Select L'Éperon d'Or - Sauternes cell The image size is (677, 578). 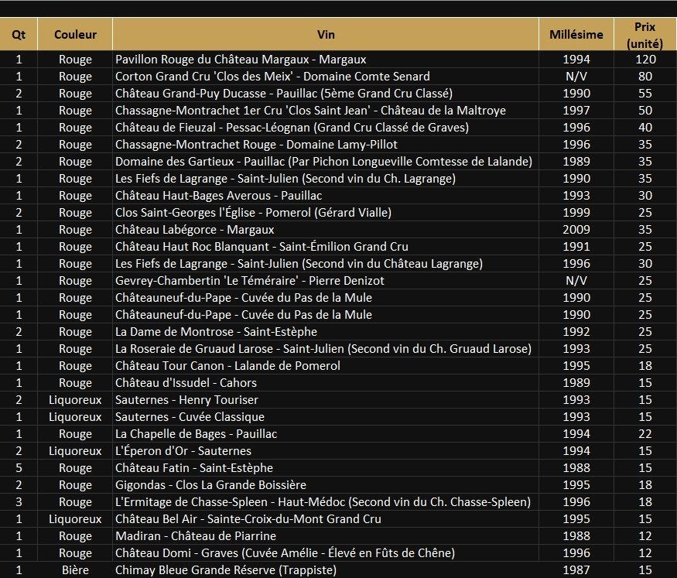[326, 451]
